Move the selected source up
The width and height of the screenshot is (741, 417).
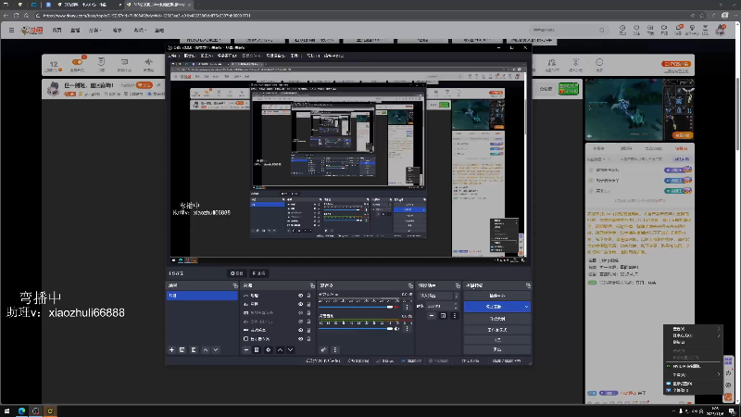280,349
